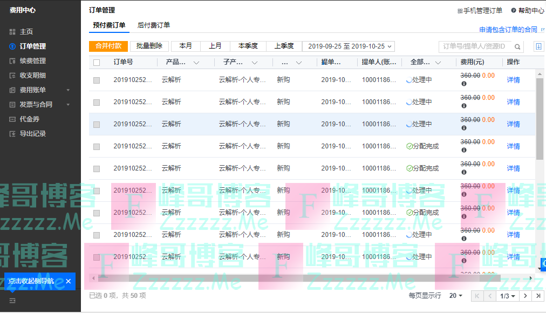This screenshot has height=313, width=546.
Task: Open 申请包含订单的合同 link
Action: coord(508,30)
